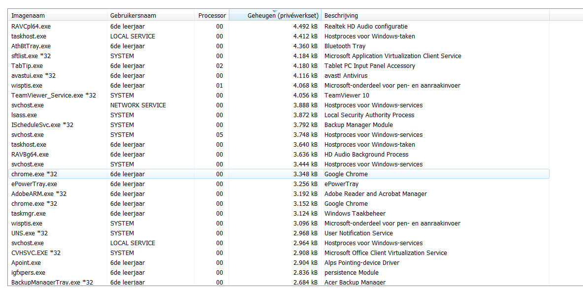Select the Apoint.exe pointing-device driver
Image resolution: width=583 pixels, height=288 pixels.
tap(26, 263)
